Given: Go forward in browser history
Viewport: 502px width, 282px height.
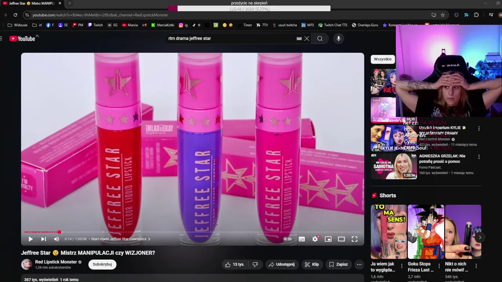Looking at the screenshot, I should (5, 15).
